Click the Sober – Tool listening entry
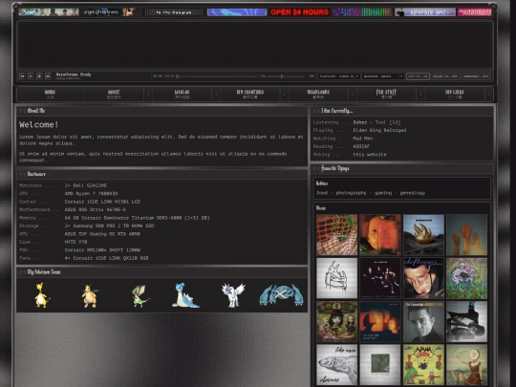516x387 pixels. [x=376, y=122]
